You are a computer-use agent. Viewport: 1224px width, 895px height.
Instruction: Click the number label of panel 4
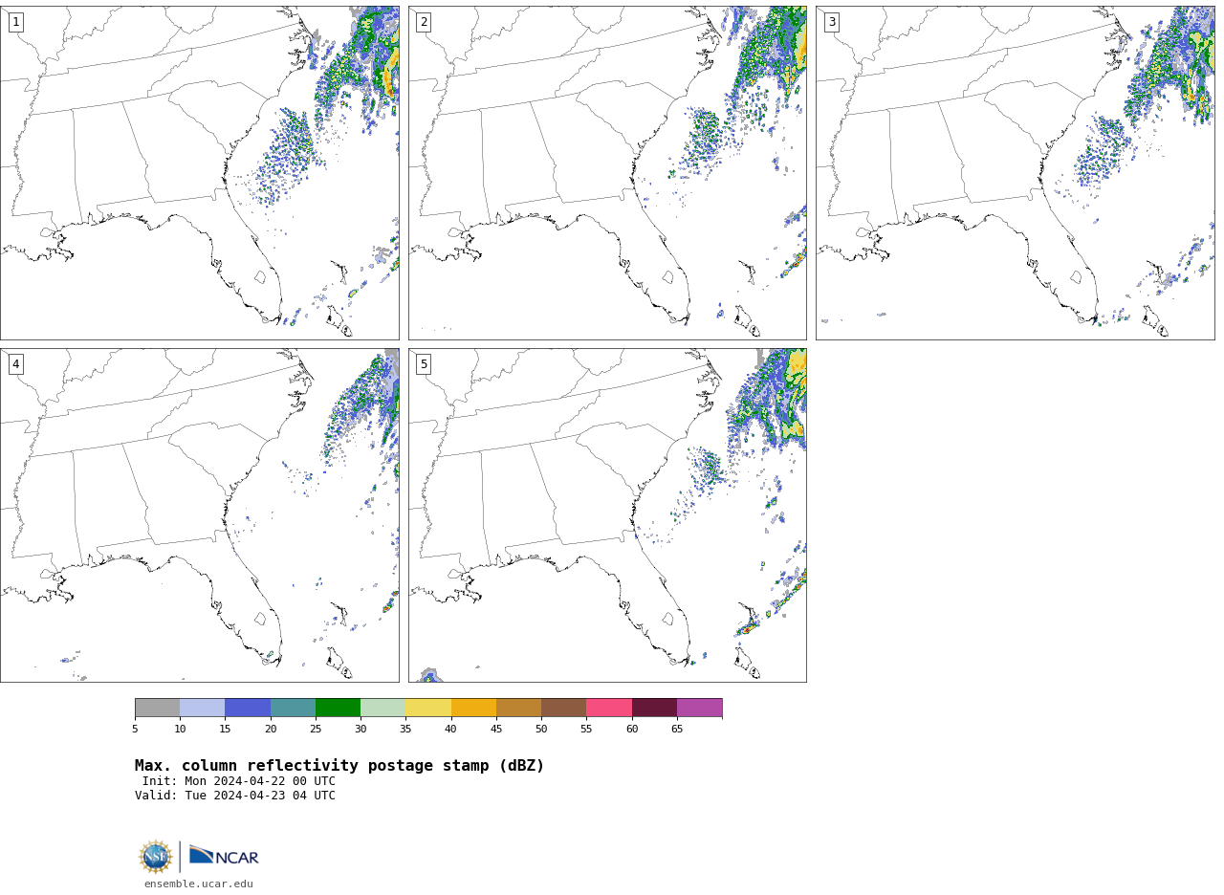pyautogui.click(x=16, y=364)
